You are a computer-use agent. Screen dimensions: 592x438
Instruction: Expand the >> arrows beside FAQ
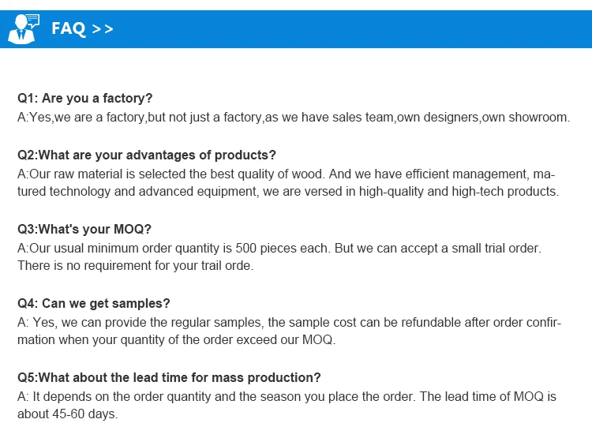click(103, 29)
